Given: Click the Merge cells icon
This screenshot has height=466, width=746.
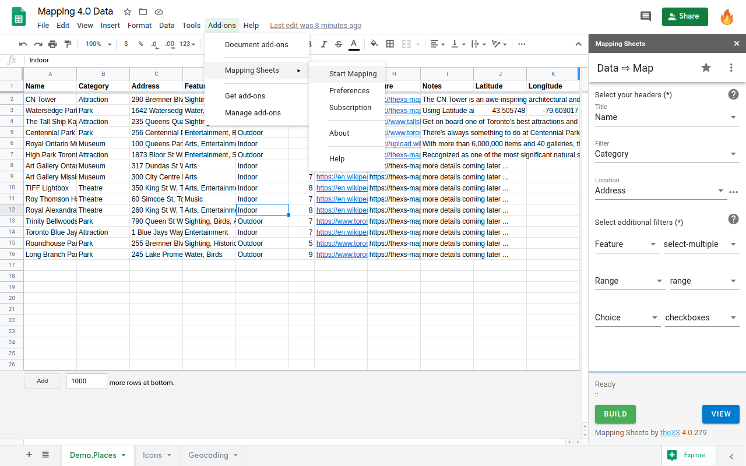Looking at the screenshot, I should [406, 44].
